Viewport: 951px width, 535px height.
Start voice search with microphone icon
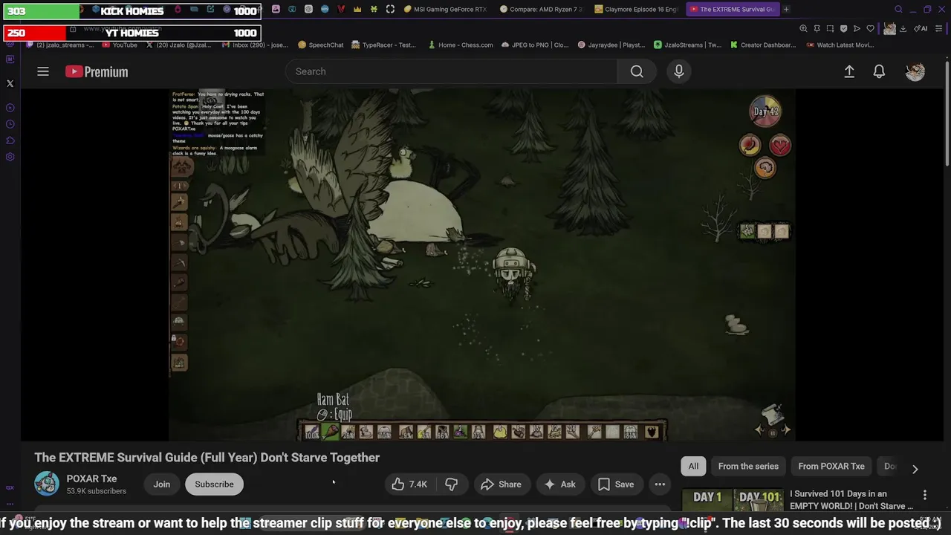tap(678, 71)
